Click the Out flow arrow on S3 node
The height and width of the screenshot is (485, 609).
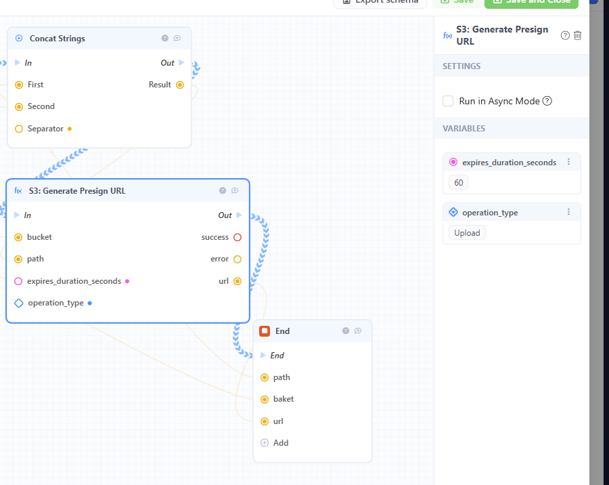[239, 215]
